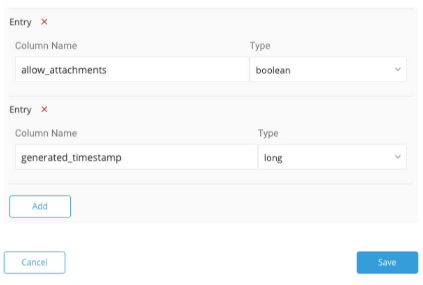Image resolution: width=423 pixels, height=285 pixels.
Task: Delete the generated_timestamp entry via red X
Action: pyautogui.click(x=44, y=109)
